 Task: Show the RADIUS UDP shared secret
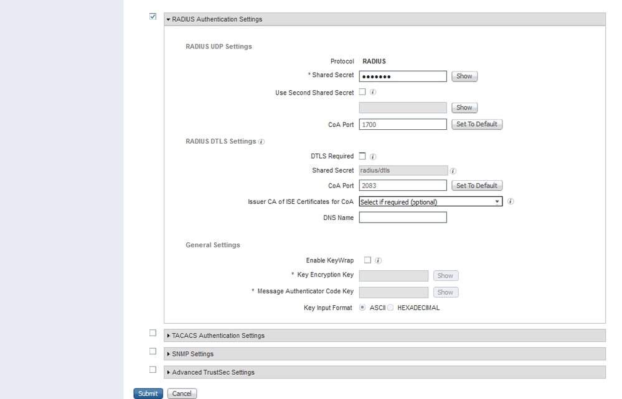click(464, 76)
